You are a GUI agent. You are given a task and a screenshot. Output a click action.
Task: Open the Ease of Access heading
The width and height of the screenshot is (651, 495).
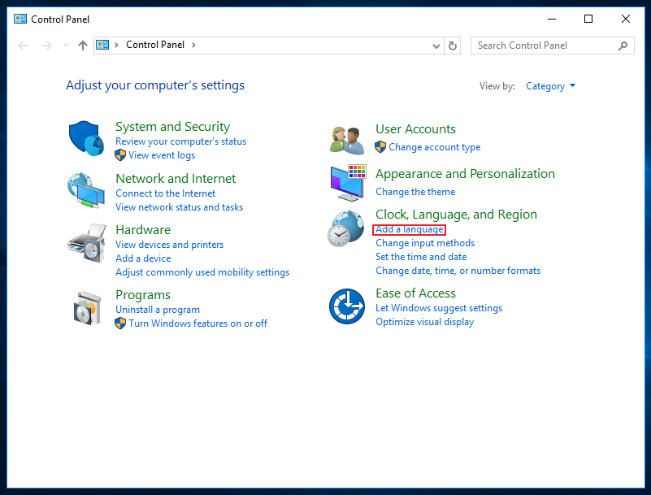click(x=415, y=293)
